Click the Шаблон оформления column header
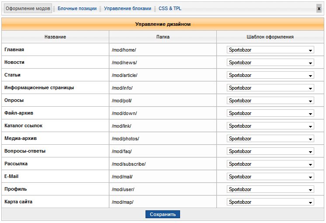Screen dimensions: 326x223 click(270, 37)
